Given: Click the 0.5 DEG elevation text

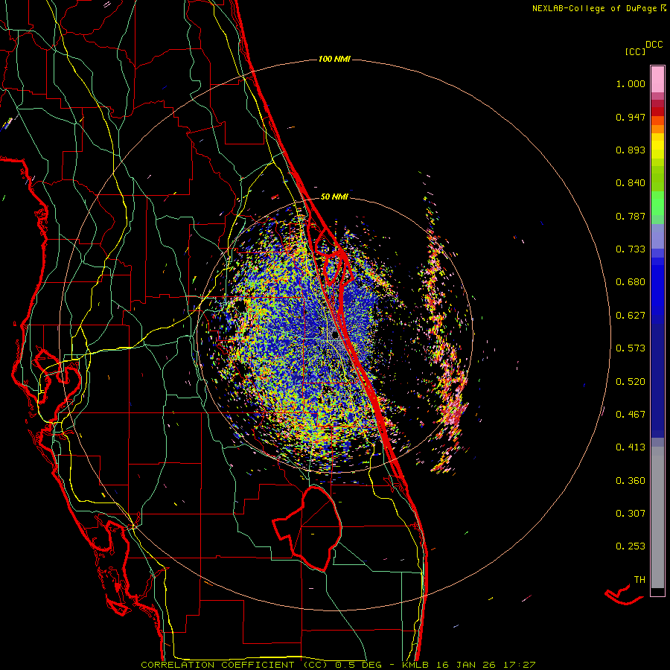Looking at the screenshot, I should [359, 665].
